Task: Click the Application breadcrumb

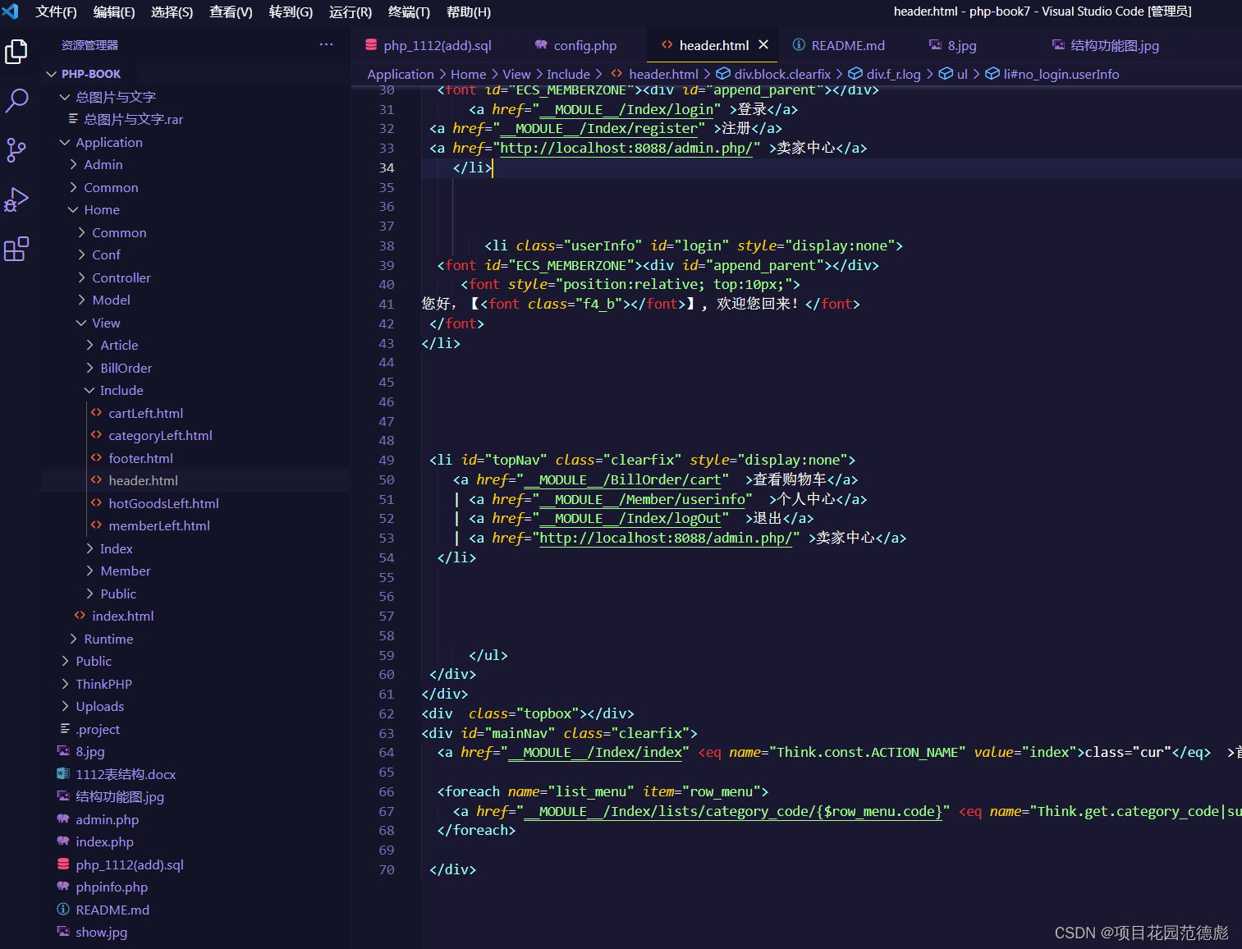Action: pos(401,74)
